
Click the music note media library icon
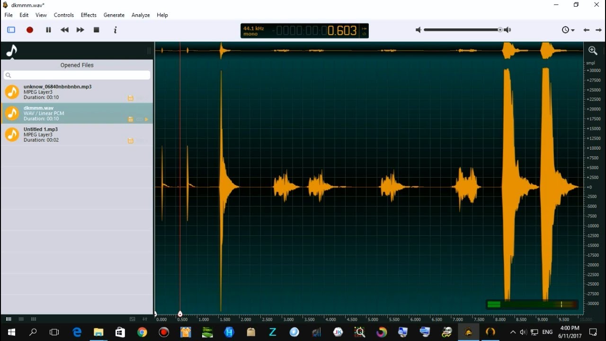point(12,50)
